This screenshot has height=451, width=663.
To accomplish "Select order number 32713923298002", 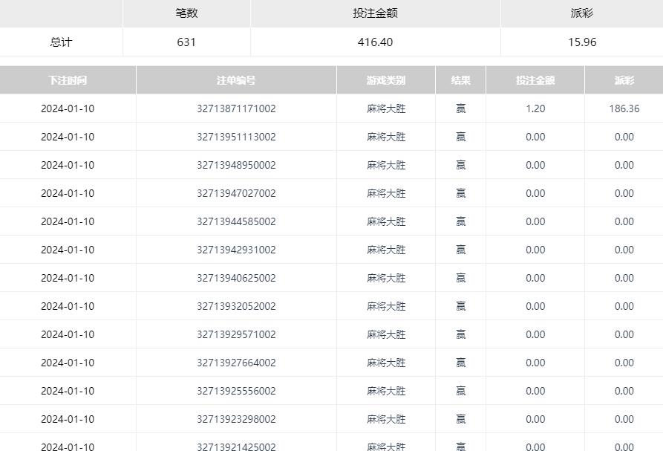I will 236,419.
